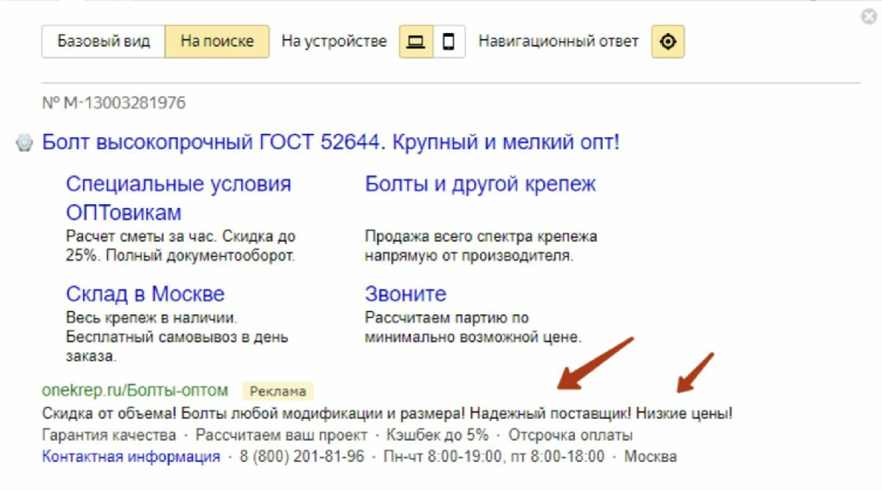
Task: Open the Болт высокопрочный ГОСТ 52644 headline
Action: point(331,142)
